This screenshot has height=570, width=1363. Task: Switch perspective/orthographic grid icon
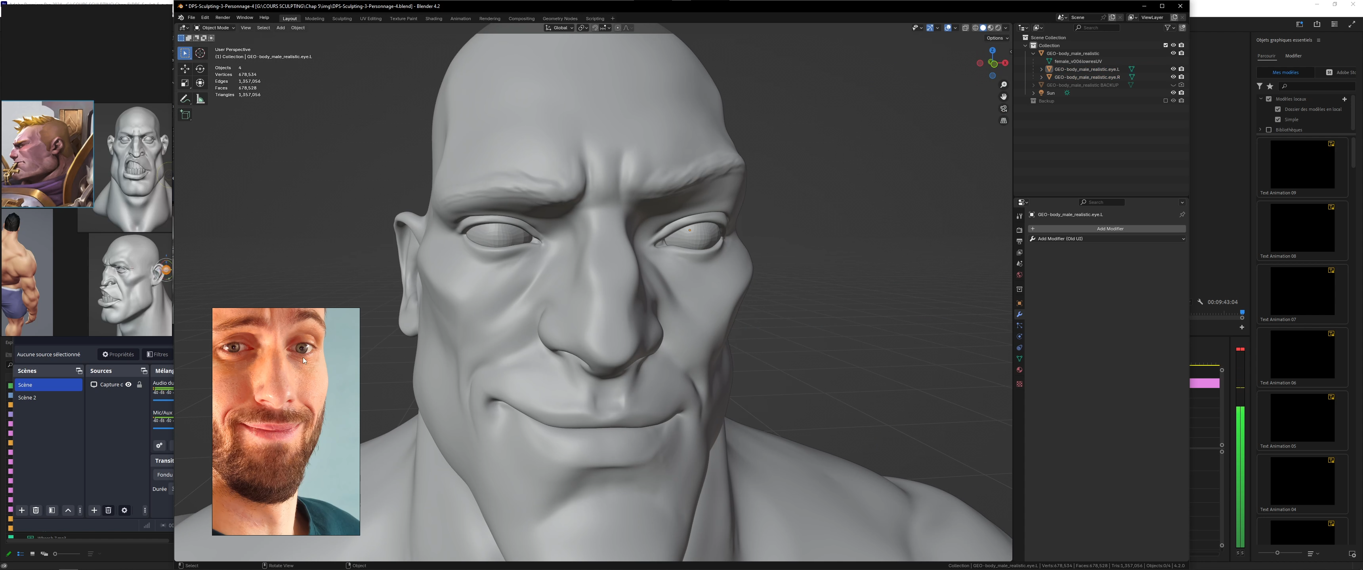tap(1003, 121)
